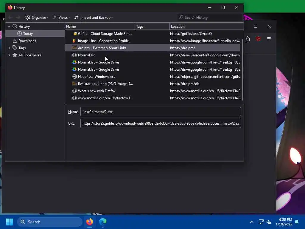Expand the Tags tree node
This screenshot has height=229, width=305.
tap(9, 48)
